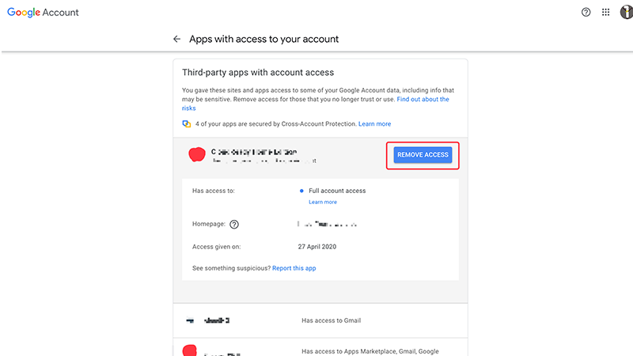Image resolution: width=633 pixels, height=356 pixels.
Task: Click 'Apps with access to your account' title
Action: pyautogui.click(x=264, y=39)
